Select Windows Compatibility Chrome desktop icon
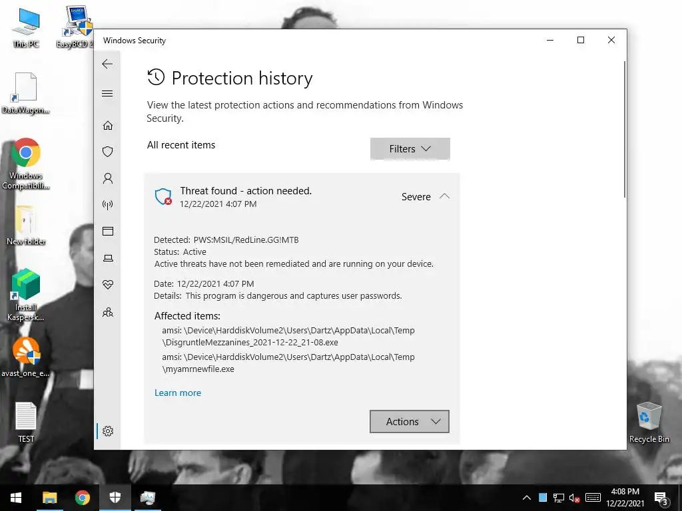 click(26, 164)
